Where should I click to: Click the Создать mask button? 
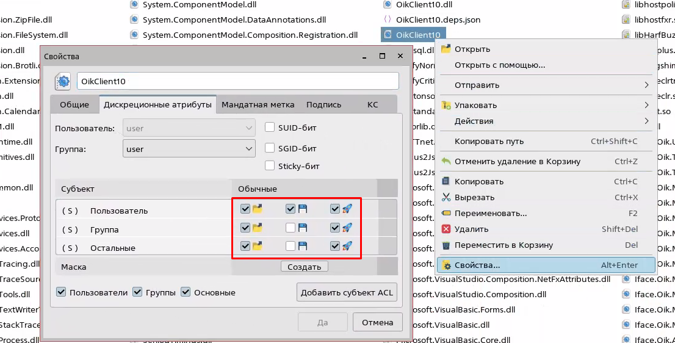[x=305, y=267]
